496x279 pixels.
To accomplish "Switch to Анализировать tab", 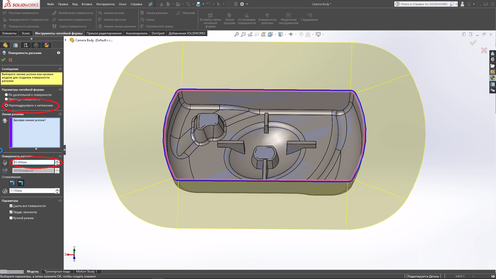I will (x=137, y=33).
